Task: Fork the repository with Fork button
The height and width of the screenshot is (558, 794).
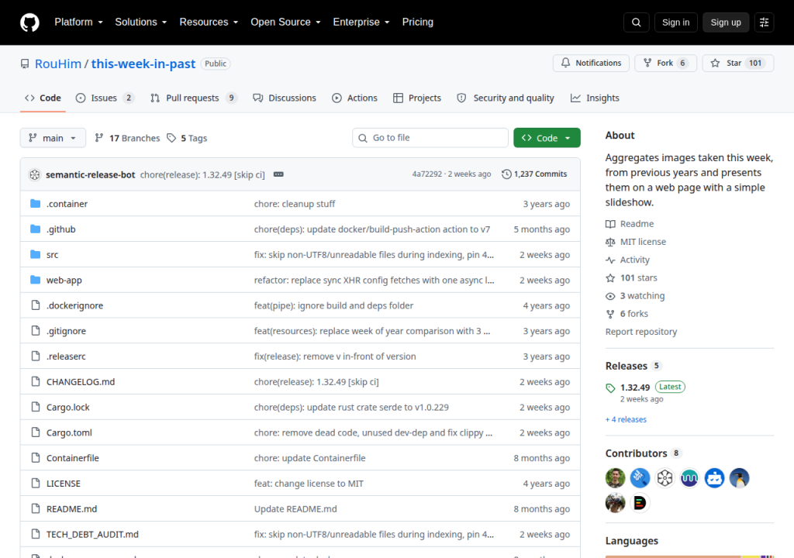Action: (x=665, y=64)
